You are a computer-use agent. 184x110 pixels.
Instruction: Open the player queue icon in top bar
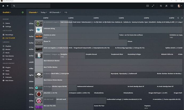tap(147, 6)
